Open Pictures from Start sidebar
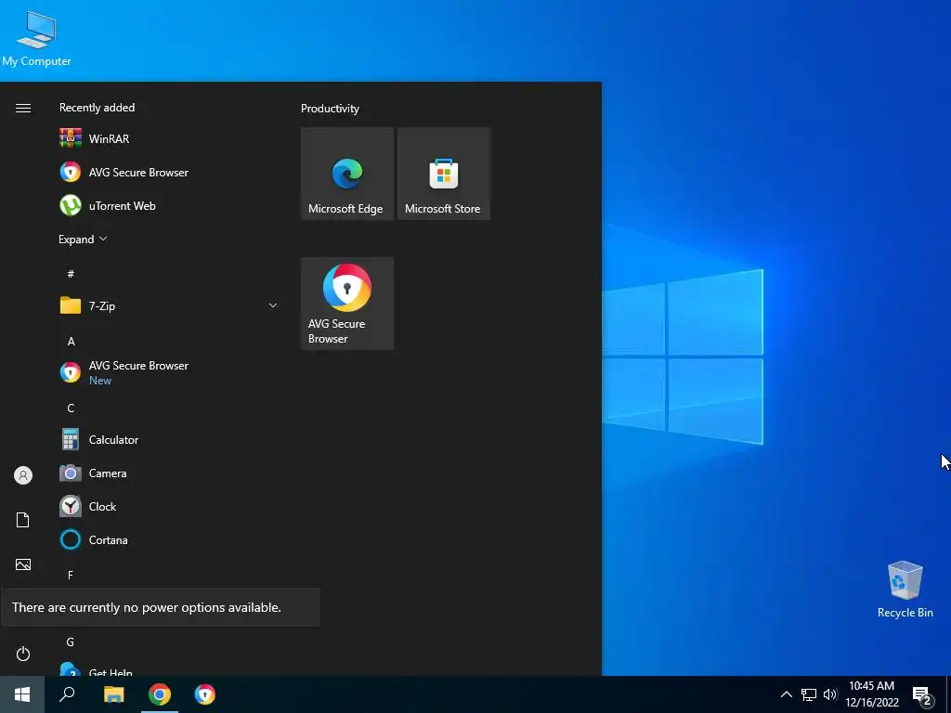 coord(23,564)
